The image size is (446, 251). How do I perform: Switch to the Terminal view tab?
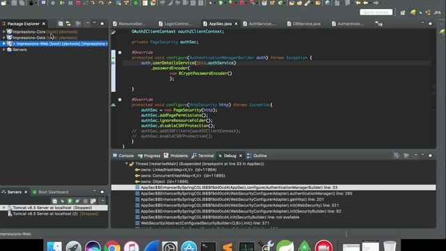pos(203,155)
